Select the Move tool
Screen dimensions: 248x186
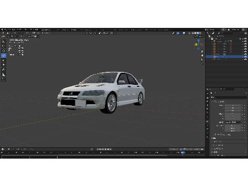click(x=4, y=51)
